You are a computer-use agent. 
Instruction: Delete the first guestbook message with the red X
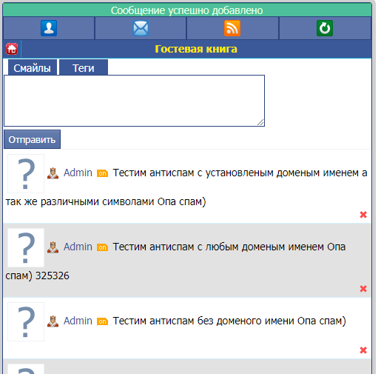point(363,215)
